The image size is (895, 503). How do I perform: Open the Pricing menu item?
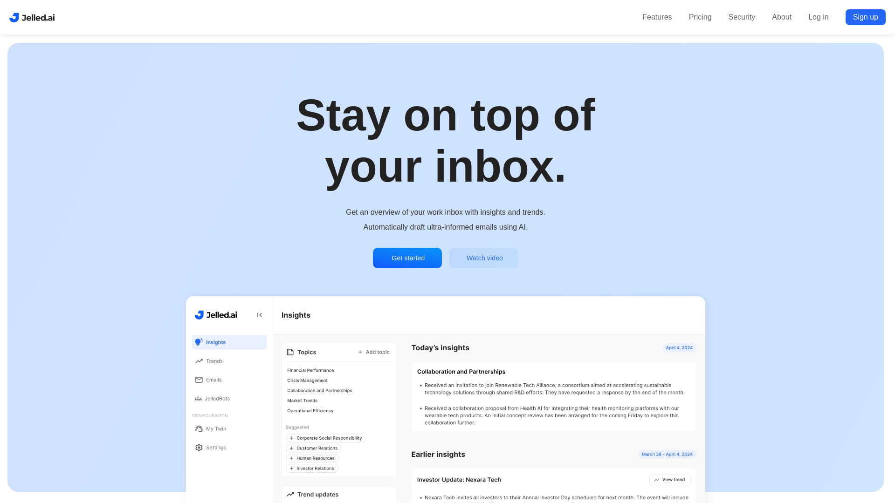pos(700,17)
